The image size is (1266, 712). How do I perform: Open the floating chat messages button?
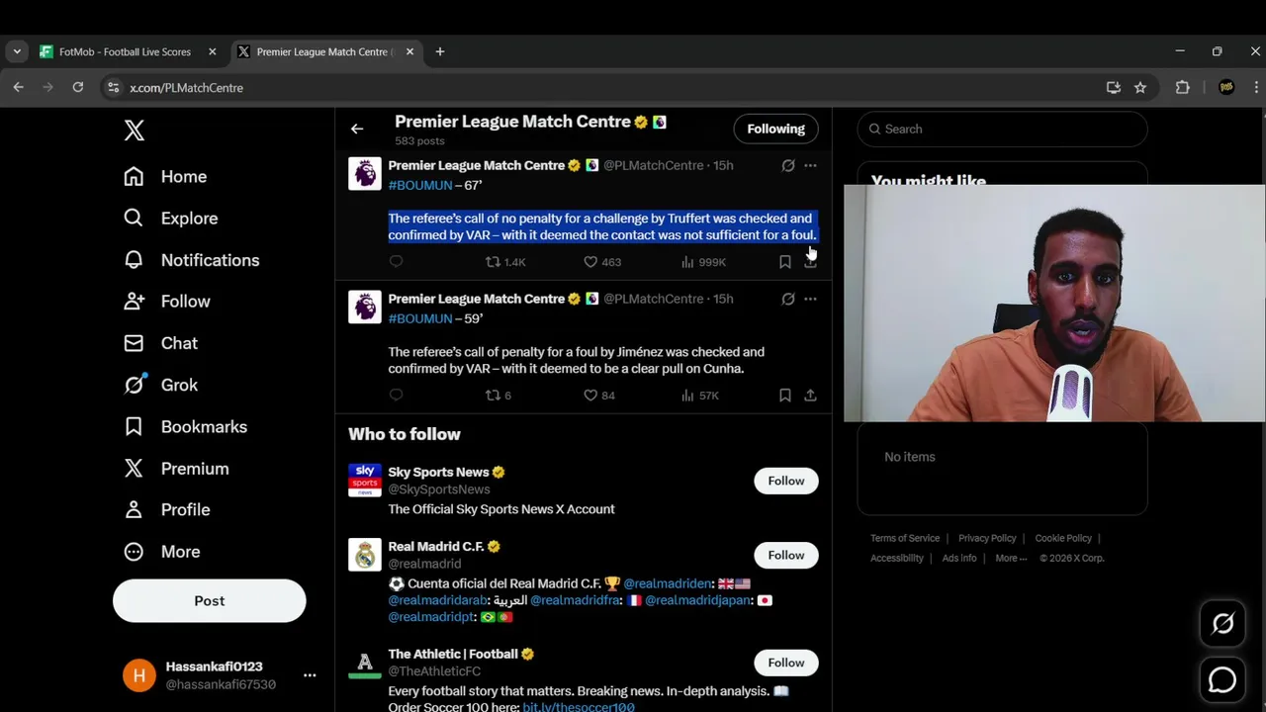click(x=1222, y=680)
